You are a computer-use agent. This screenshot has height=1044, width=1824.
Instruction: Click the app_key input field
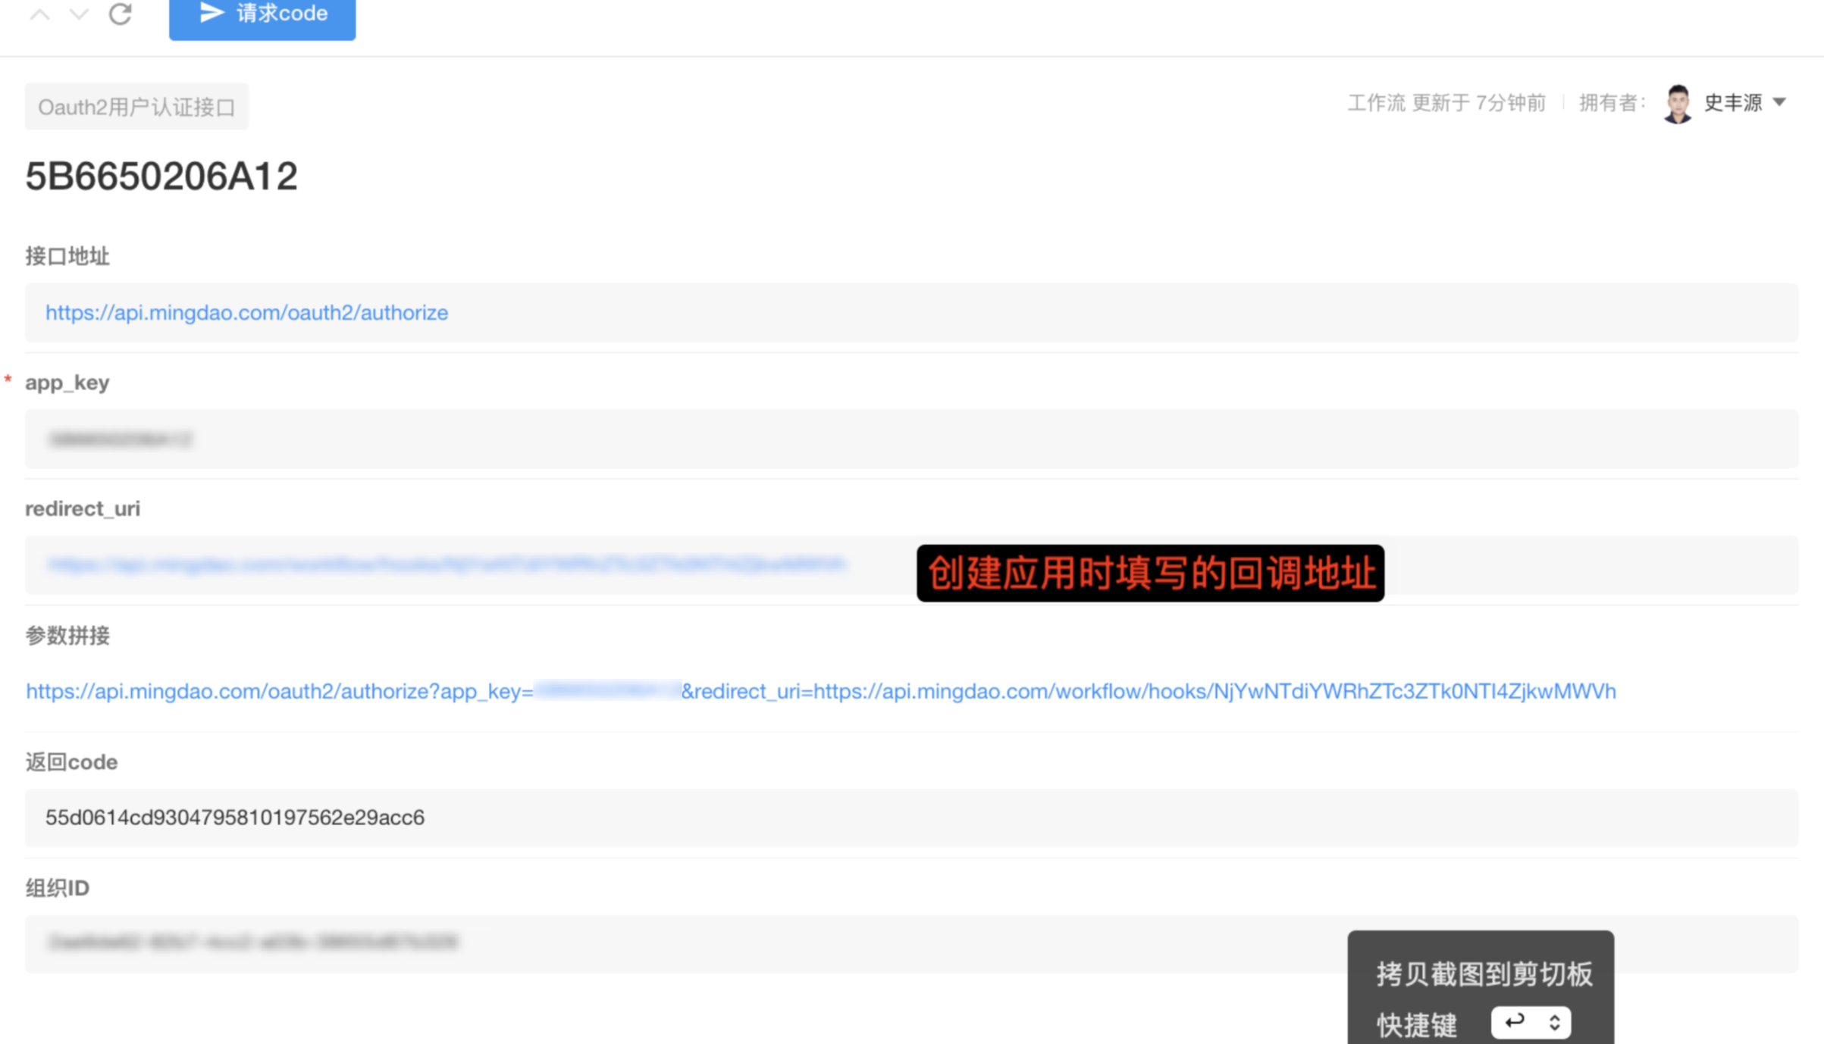(x=910, y=439)
